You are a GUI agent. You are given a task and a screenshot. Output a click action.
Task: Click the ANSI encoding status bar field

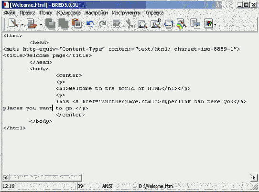tap(108, 186)
